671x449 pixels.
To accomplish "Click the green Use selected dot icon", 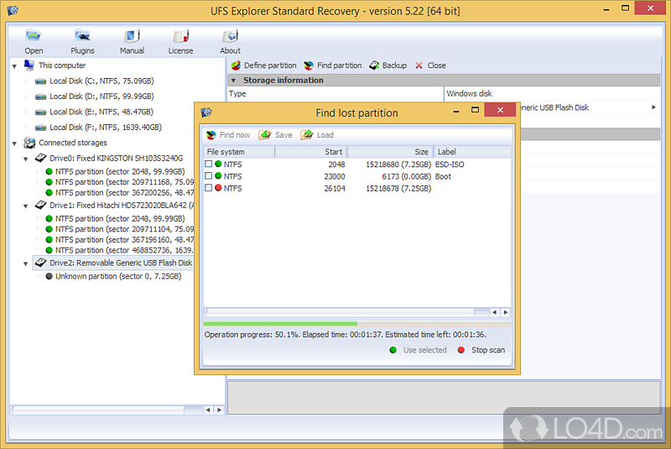I will [393, 350].
